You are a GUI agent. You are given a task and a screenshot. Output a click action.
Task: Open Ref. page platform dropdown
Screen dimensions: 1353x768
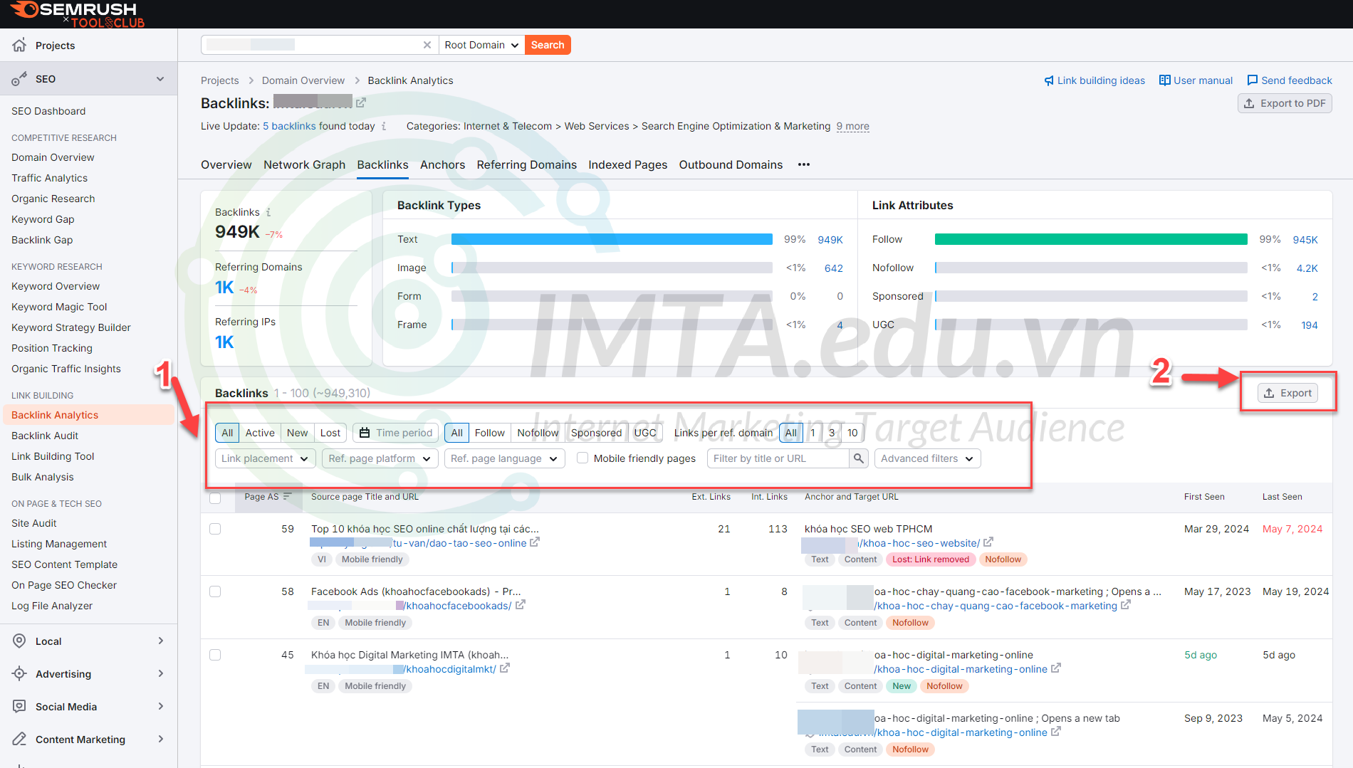pyautogui.click(x=380, y=458)
